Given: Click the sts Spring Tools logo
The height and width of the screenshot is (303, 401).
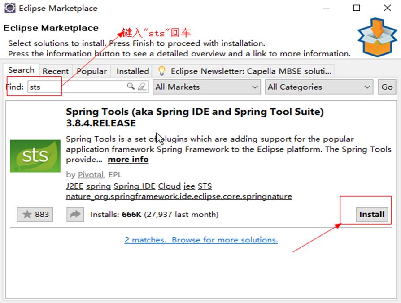Looking at the screenshot, I should [35, 156].
